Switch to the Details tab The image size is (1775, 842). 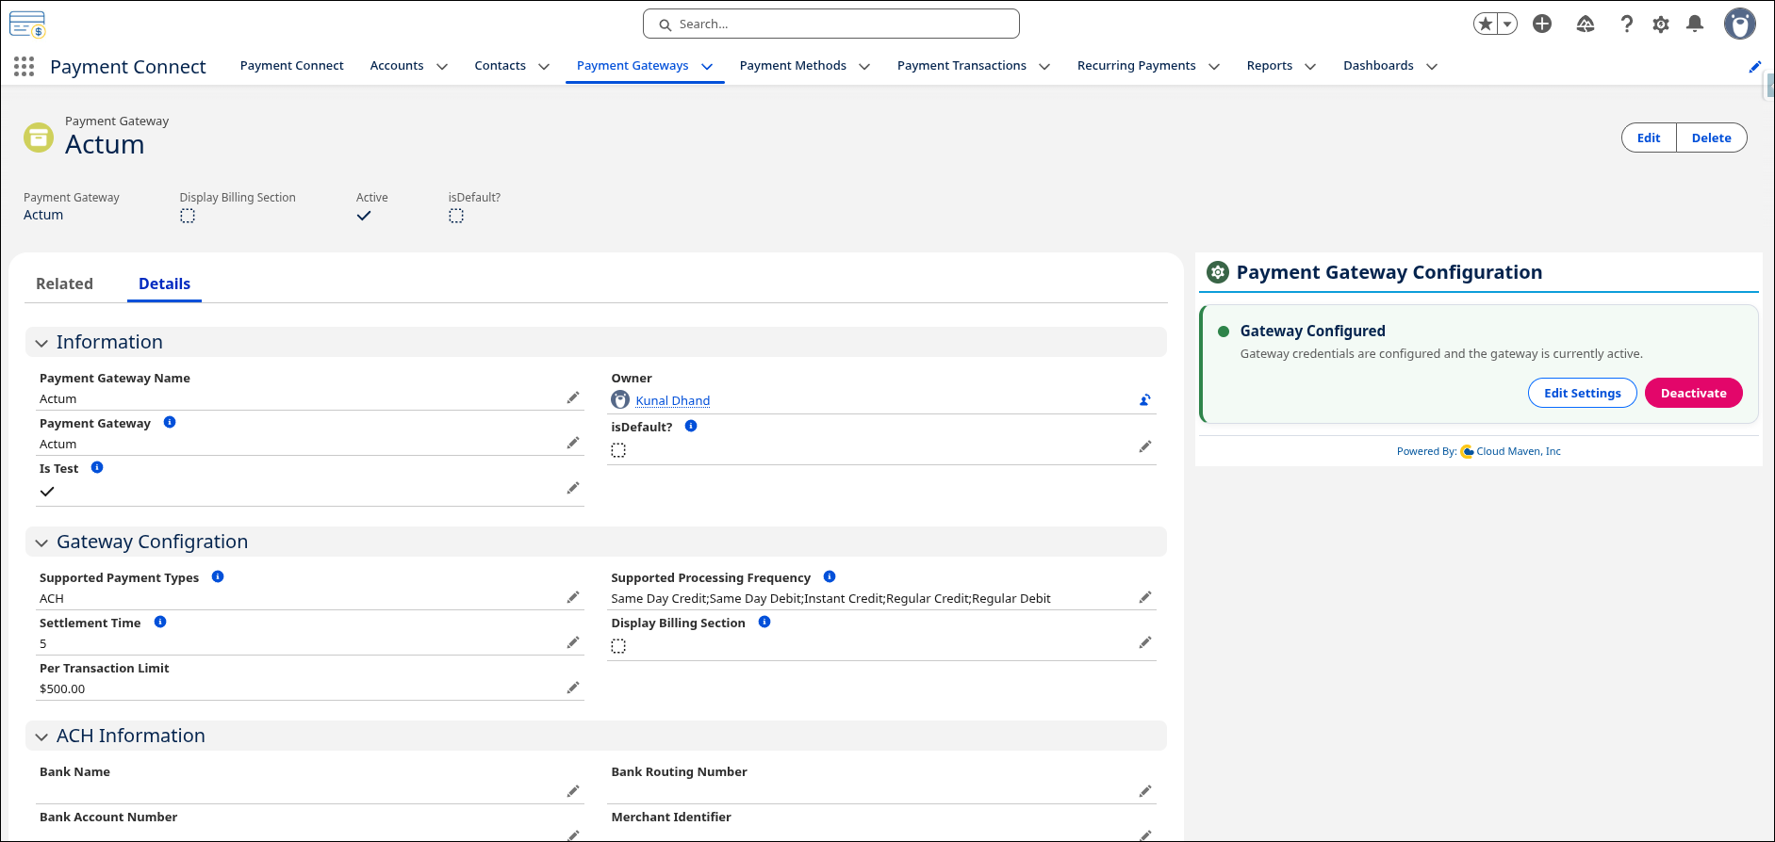pos(164,283)
